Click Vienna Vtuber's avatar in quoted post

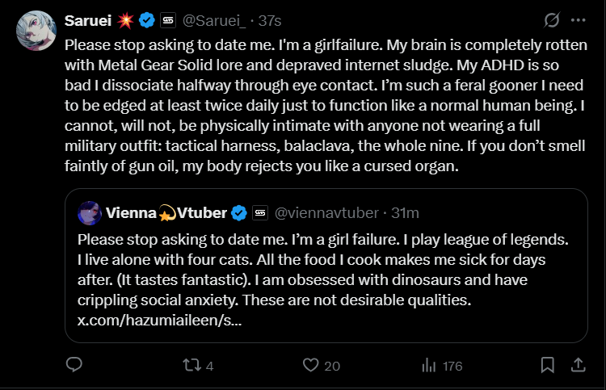click(x=89, y=213)
